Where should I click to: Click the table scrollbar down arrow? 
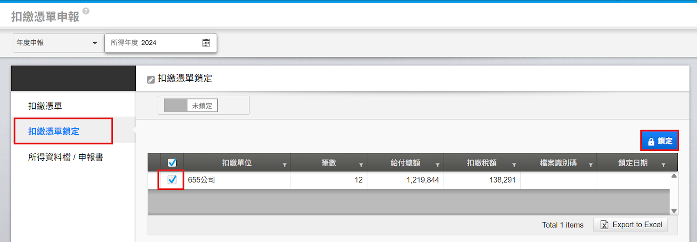point(674,211)
